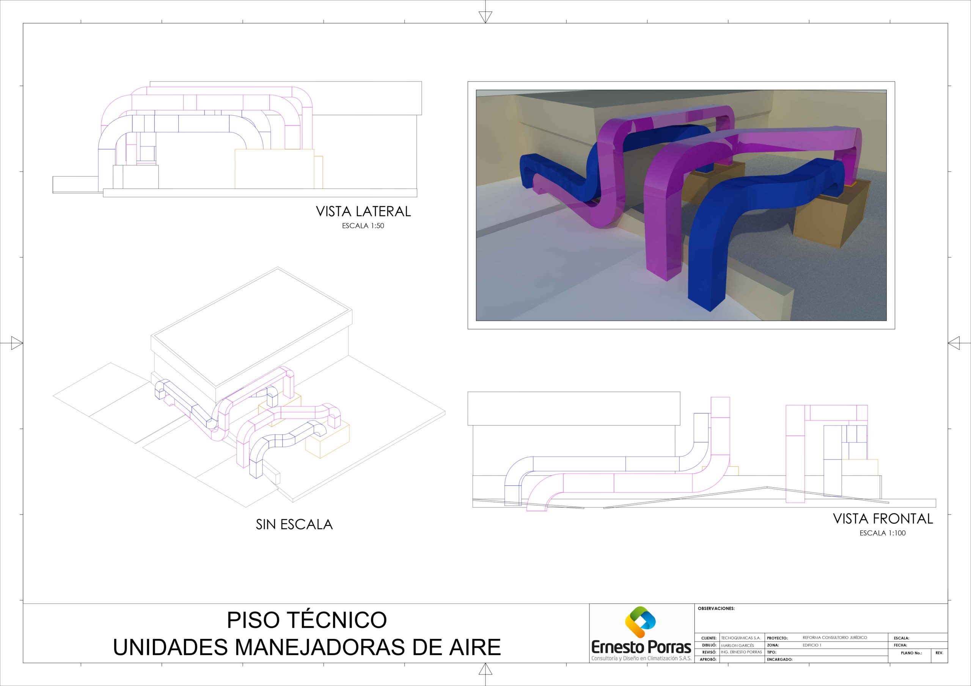Image resolution: width=971 pixels, height=686 pixels.
Task: Click the 'ESCALA 1:50' label
Action: pyautogui.click(x=363, y=226)
